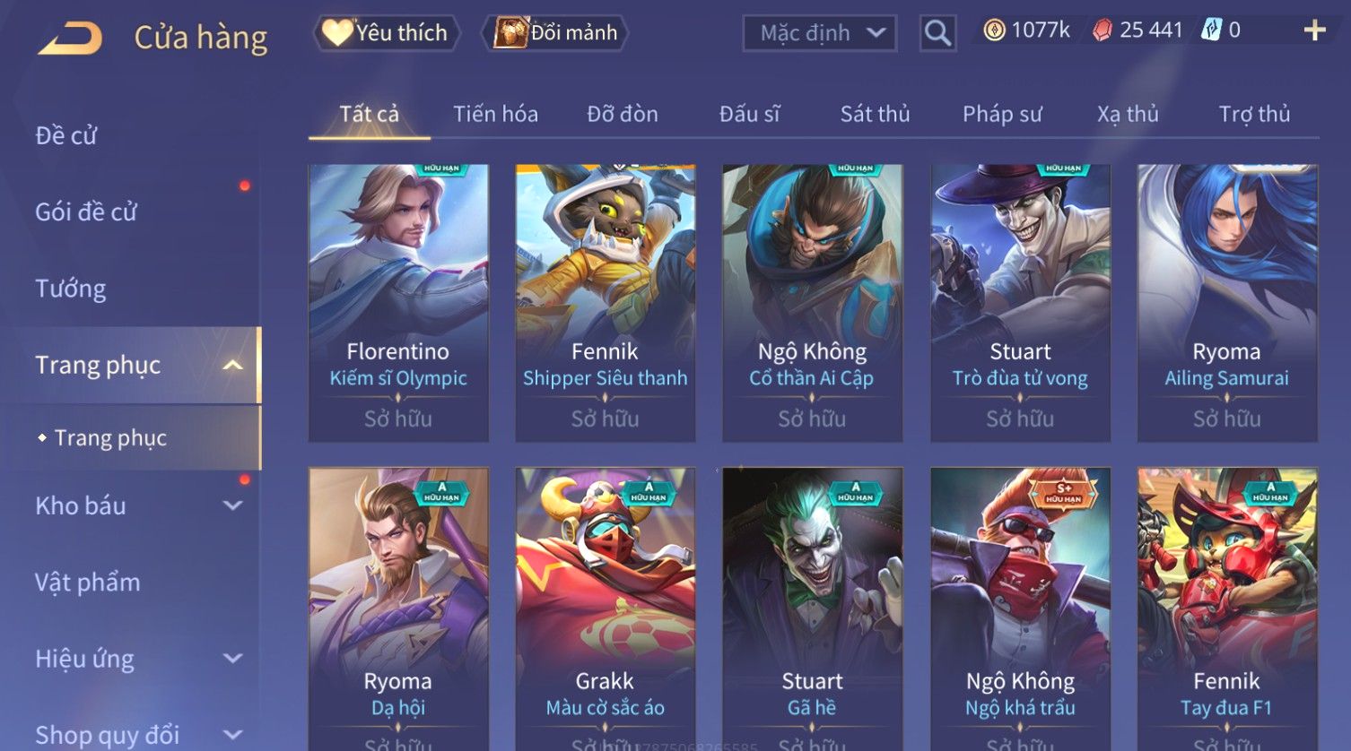Switch to the Pháp sư tab
The width and height of the screenshot is (1351, 751).
(1002, 114)
